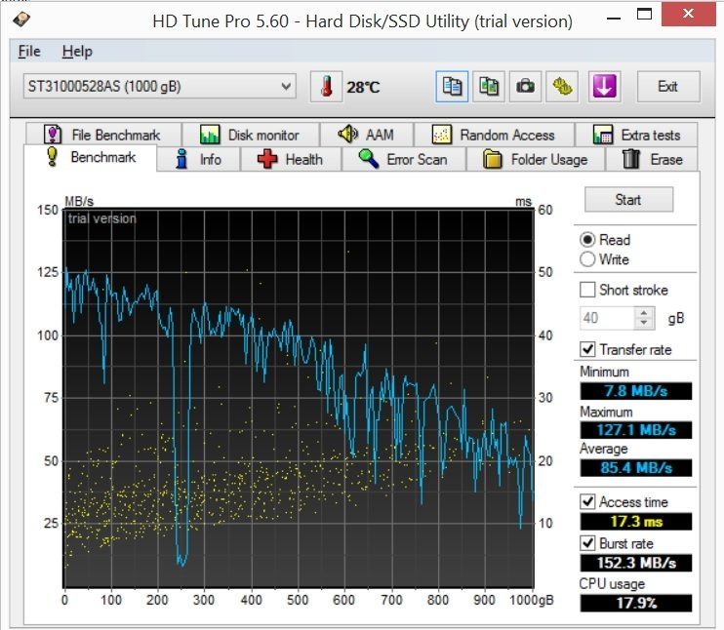The image size is (724, 630).
Task: Open the File menu
Action: point(29,52)
